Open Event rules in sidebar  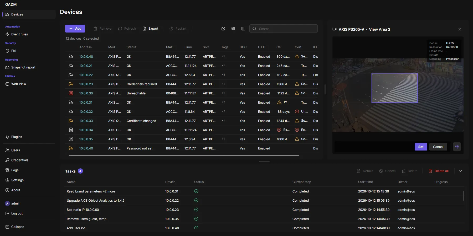coord(29,34)
